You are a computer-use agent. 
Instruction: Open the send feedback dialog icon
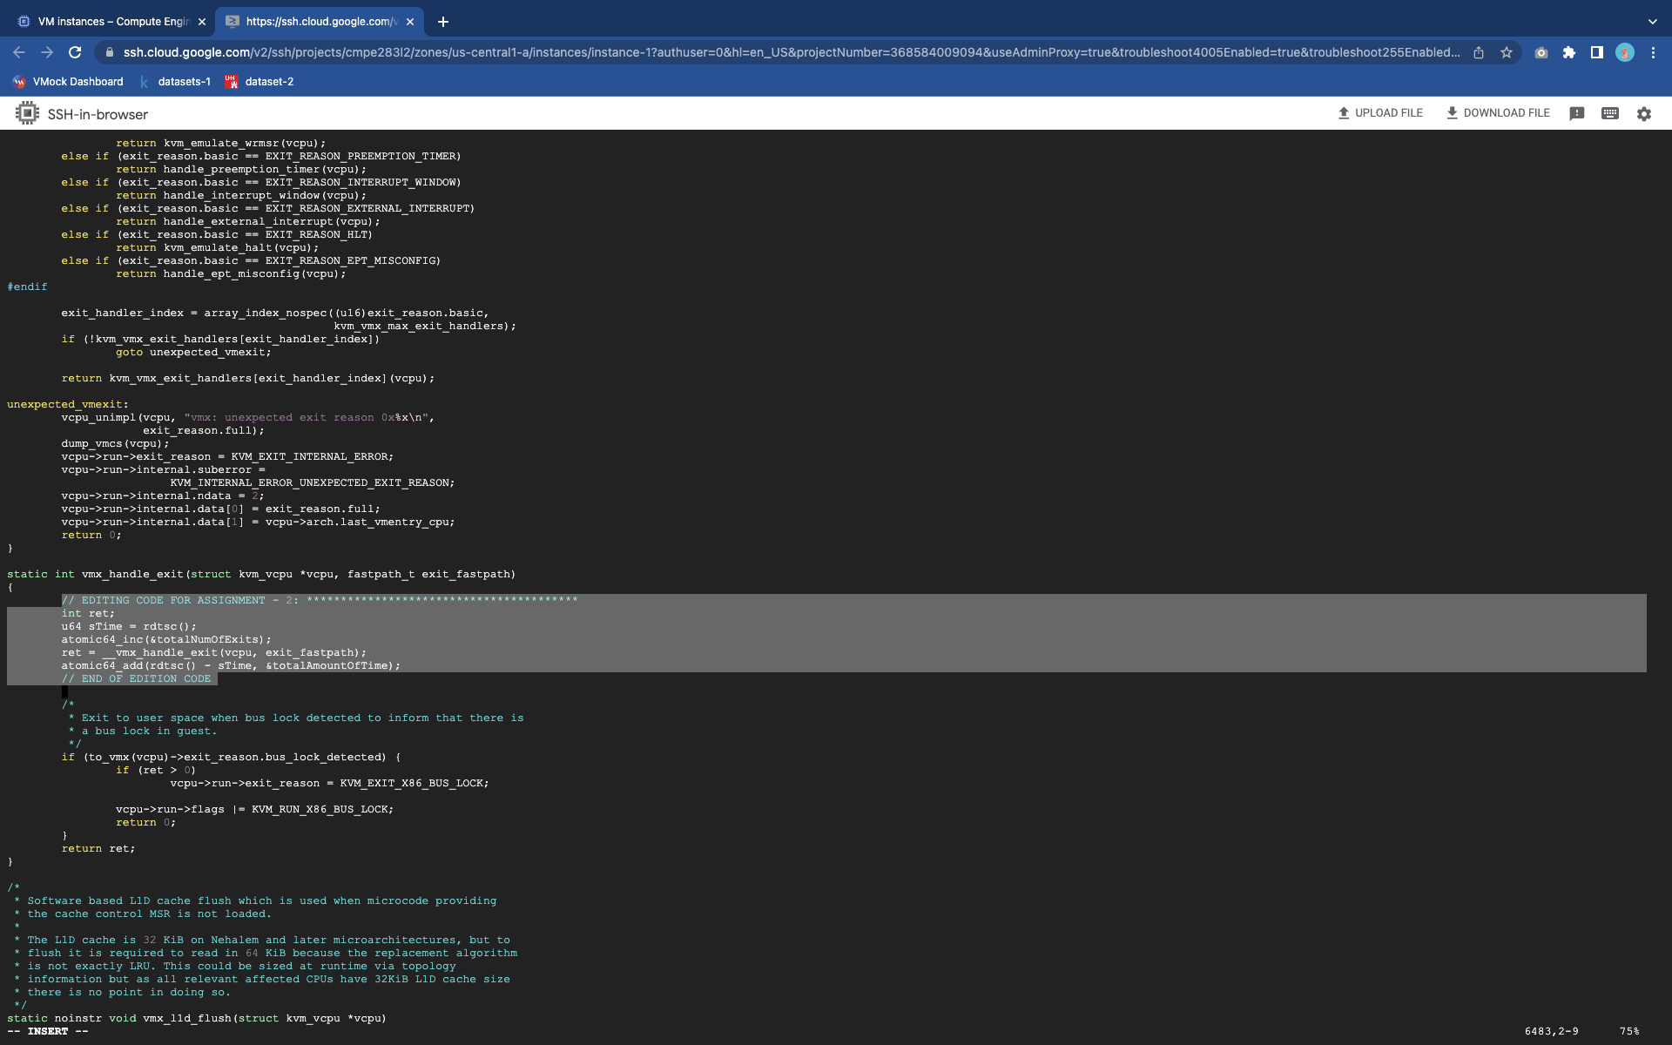point(1576,113)
